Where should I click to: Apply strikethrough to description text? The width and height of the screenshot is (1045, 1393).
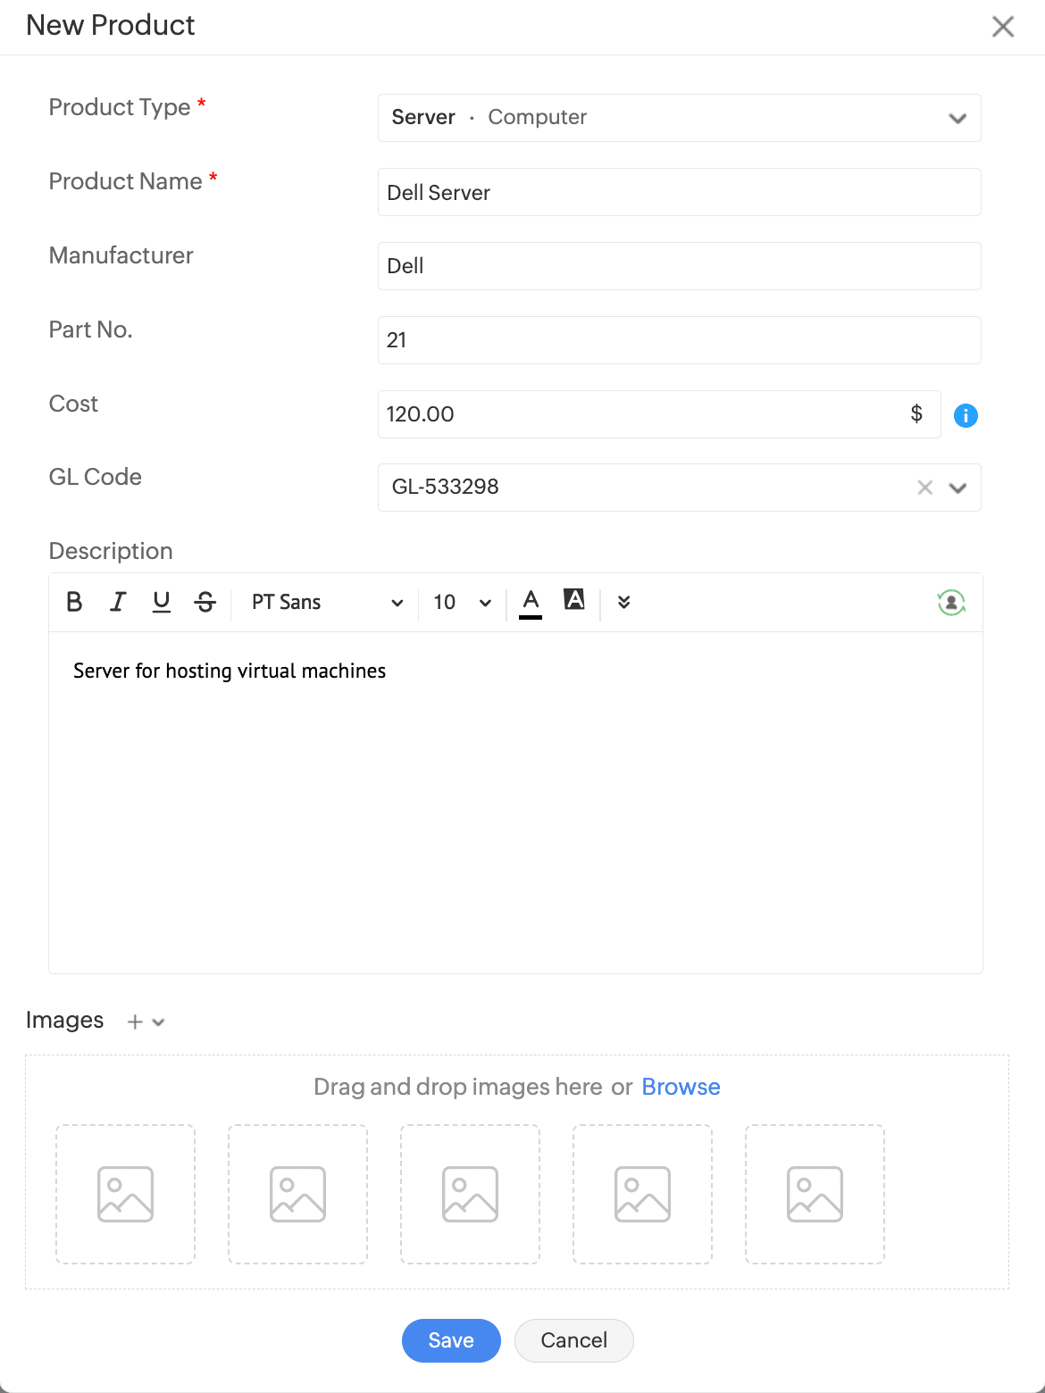[205, 602]
